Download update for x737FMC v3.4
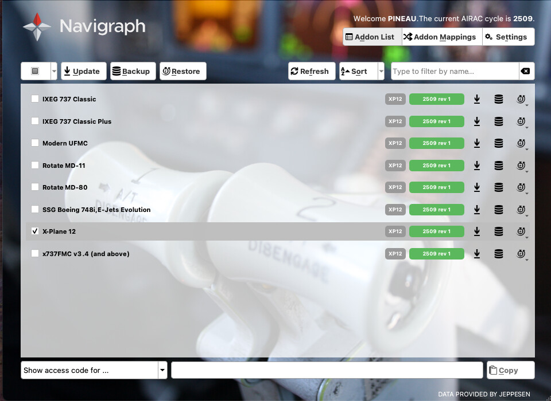The width and height of the screenshot is (551, 401). (x=477, y=254)
